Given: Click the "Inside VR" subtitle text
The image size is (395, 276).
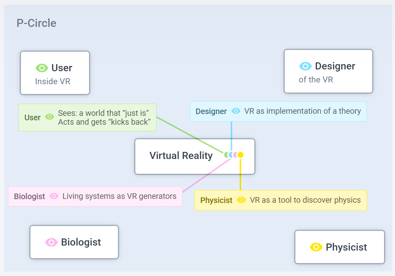Looking at the screenshot, I should [53, 82].
